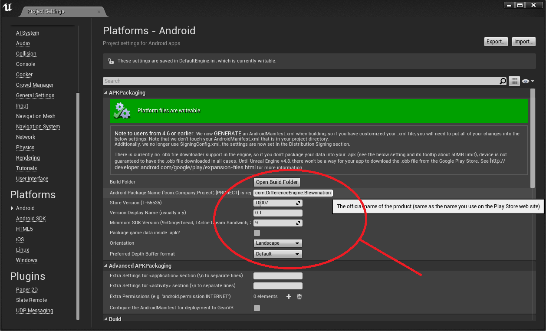
Task: Edit the Android Package Name field
Action: [x=293, y=193]
